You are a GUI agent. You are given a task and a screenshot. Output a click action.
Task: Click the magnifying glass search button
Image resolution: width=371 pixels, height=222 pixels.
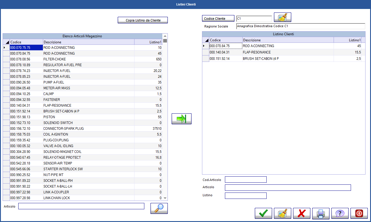click(159, 208)
